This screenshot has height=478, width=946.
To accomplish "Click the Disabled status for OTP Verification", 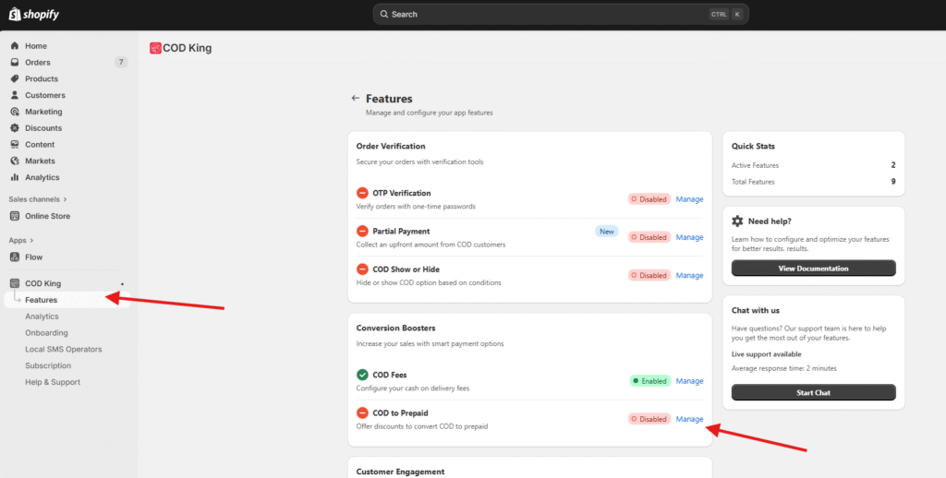I will [649, 199].
